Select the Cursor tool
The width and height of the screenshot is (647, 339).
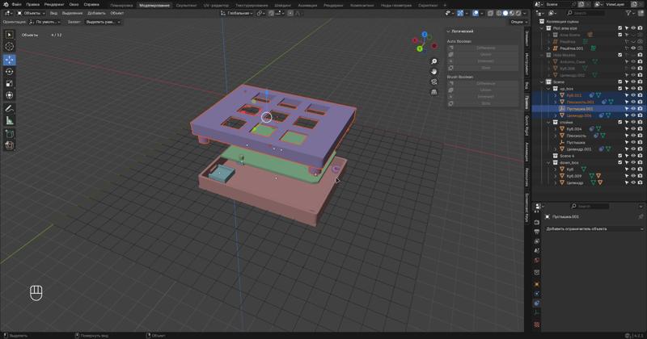(x=10, y=47)
